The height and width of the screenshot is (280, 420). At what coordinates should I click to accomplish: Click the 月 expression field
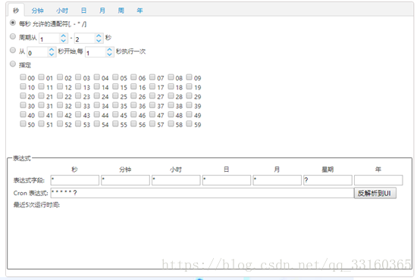(277, 180)
